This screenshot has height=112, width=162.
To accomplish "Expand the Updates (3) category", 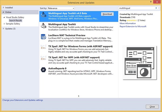I will pos(4,29).
